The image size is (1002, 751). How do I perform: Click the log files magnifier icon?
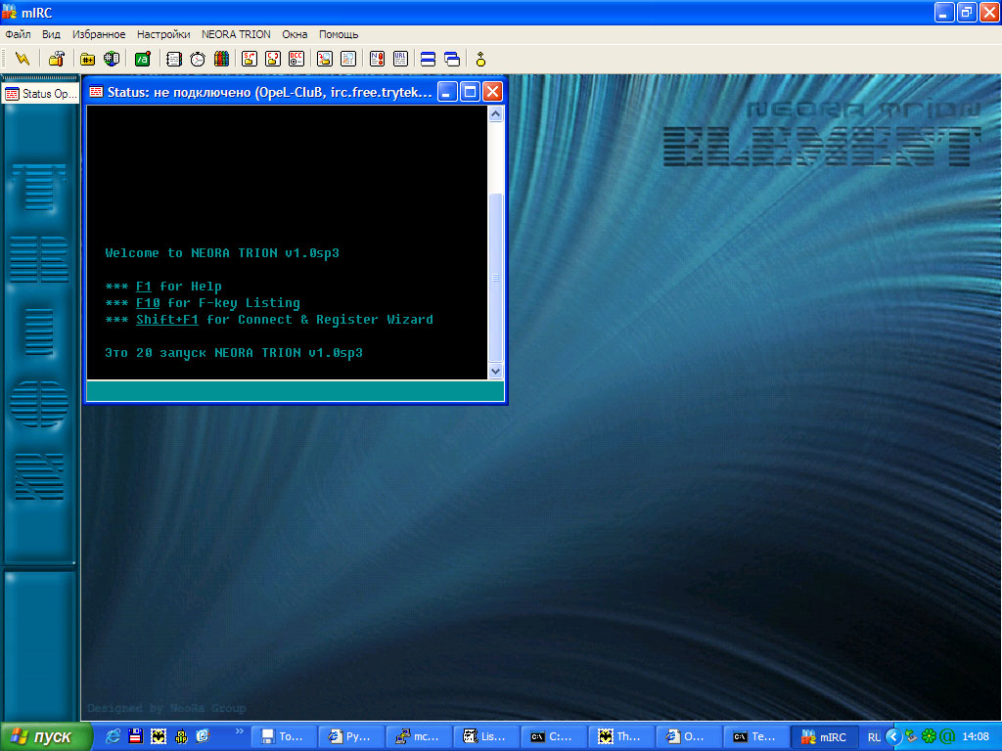(x=348, y=60)
